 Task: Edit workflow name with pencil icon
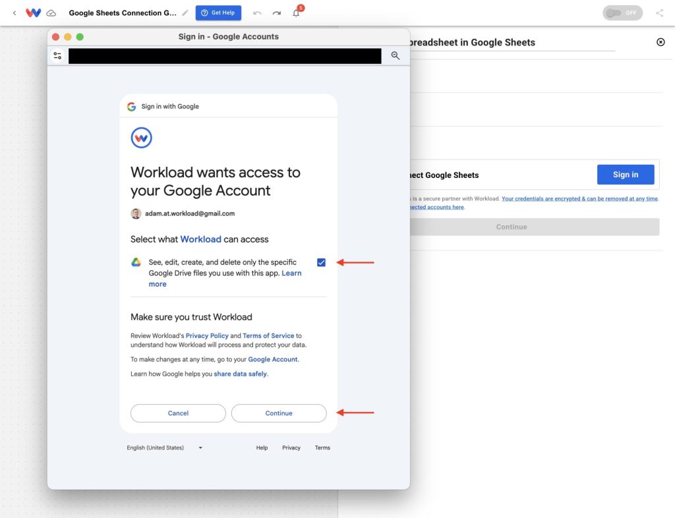coord(185,13)
